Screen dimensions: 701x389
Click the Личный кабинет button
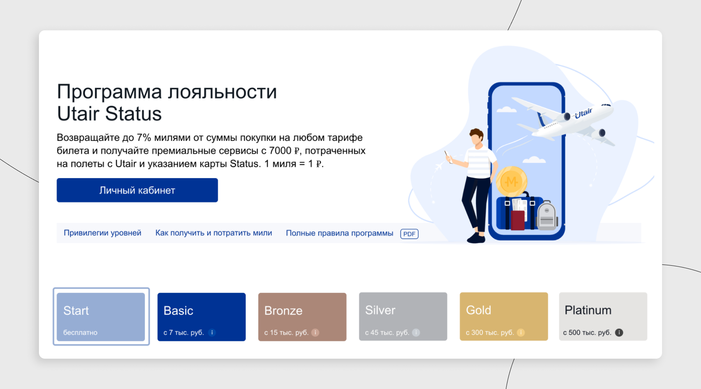point(137,190)
